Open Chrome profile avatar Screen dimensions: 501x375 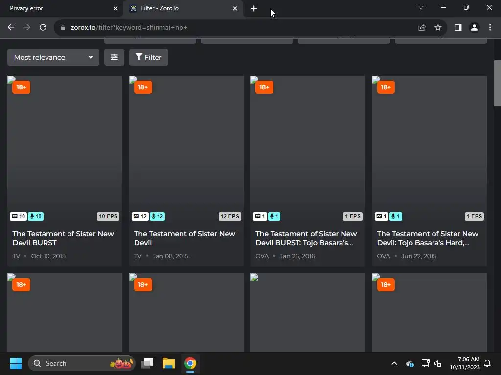click(474, 28)
